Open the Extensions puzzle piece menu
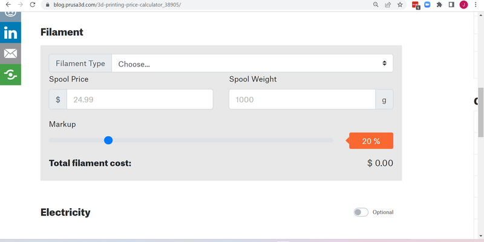Viewport: 484px width, 242px height. [x=439, y=5]
